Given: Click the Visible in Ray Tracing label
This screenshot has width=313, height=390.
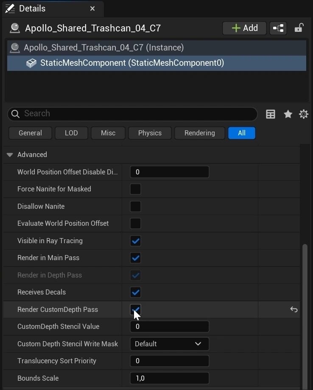Looking at the screenshot, I should (50, 241).
